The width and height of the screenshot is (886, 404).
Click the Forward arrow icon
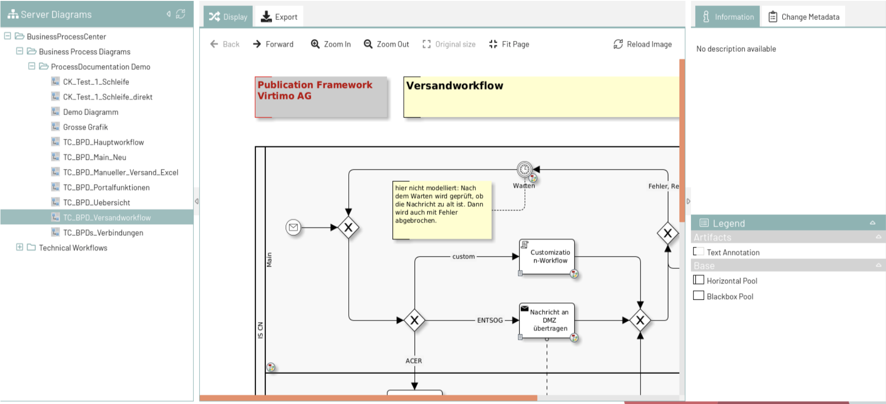[x=257, y=44]
